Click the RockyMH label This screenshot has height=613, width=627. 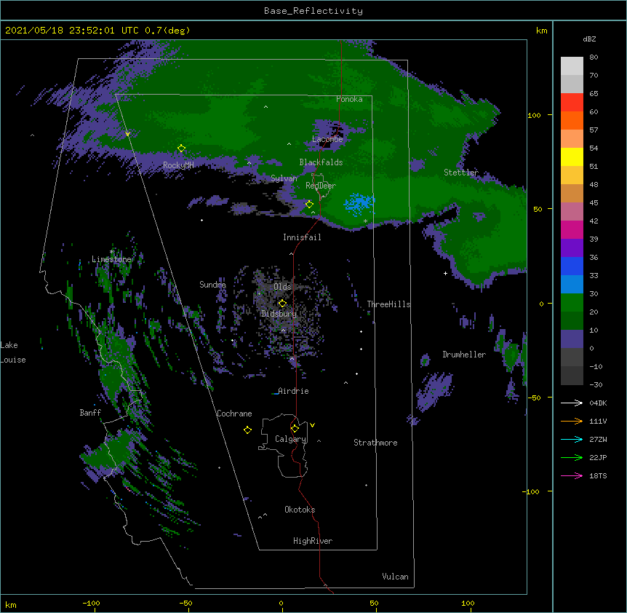point(178,165)
